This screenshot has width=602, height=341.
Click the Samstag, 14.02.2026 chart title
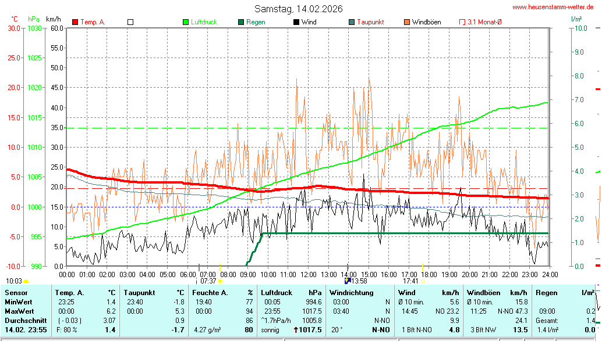(299, 9)
